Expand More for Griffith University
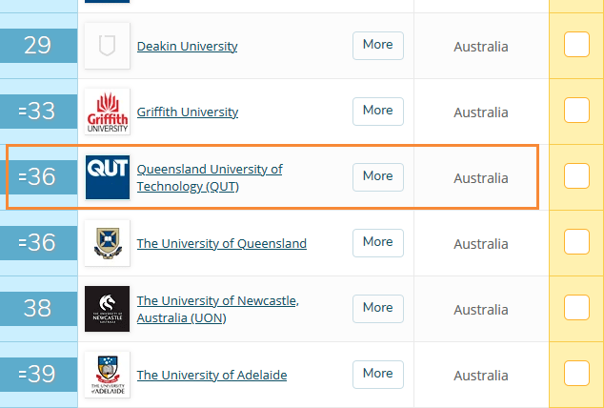604x408 pixels. click(377, 111)
